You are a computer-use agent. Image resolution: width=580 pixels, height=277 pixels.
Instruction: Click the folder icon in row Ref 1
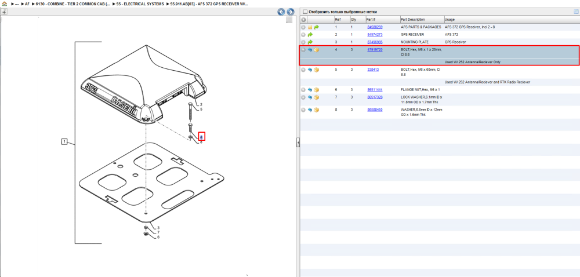310,27
